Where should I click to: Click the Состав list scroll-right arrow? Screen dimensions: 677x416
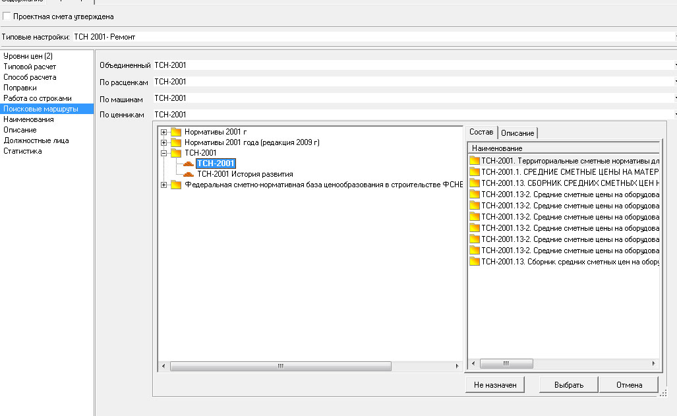[654, 364]
